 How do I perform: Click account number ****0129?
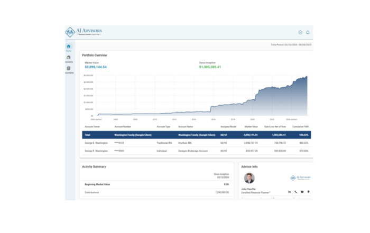tap(119, 143)
